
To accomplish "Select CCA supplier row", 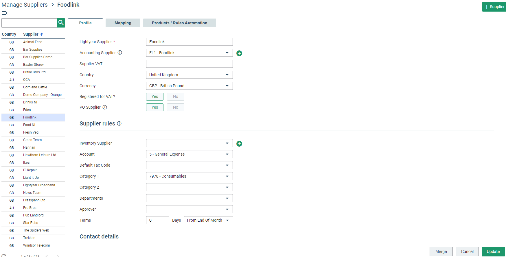I will tap(33, 80).
